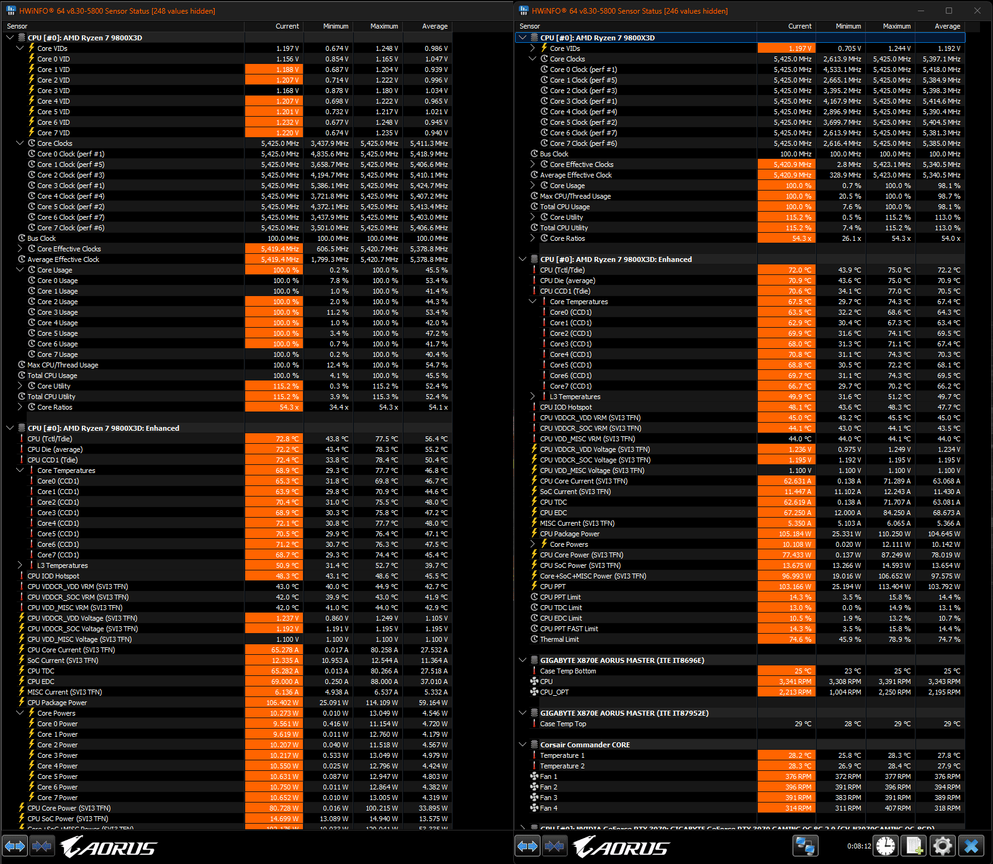The height and width of the screenshot is (864, 993).
Task: Open sensor settings gear icon
Action: 943,846
